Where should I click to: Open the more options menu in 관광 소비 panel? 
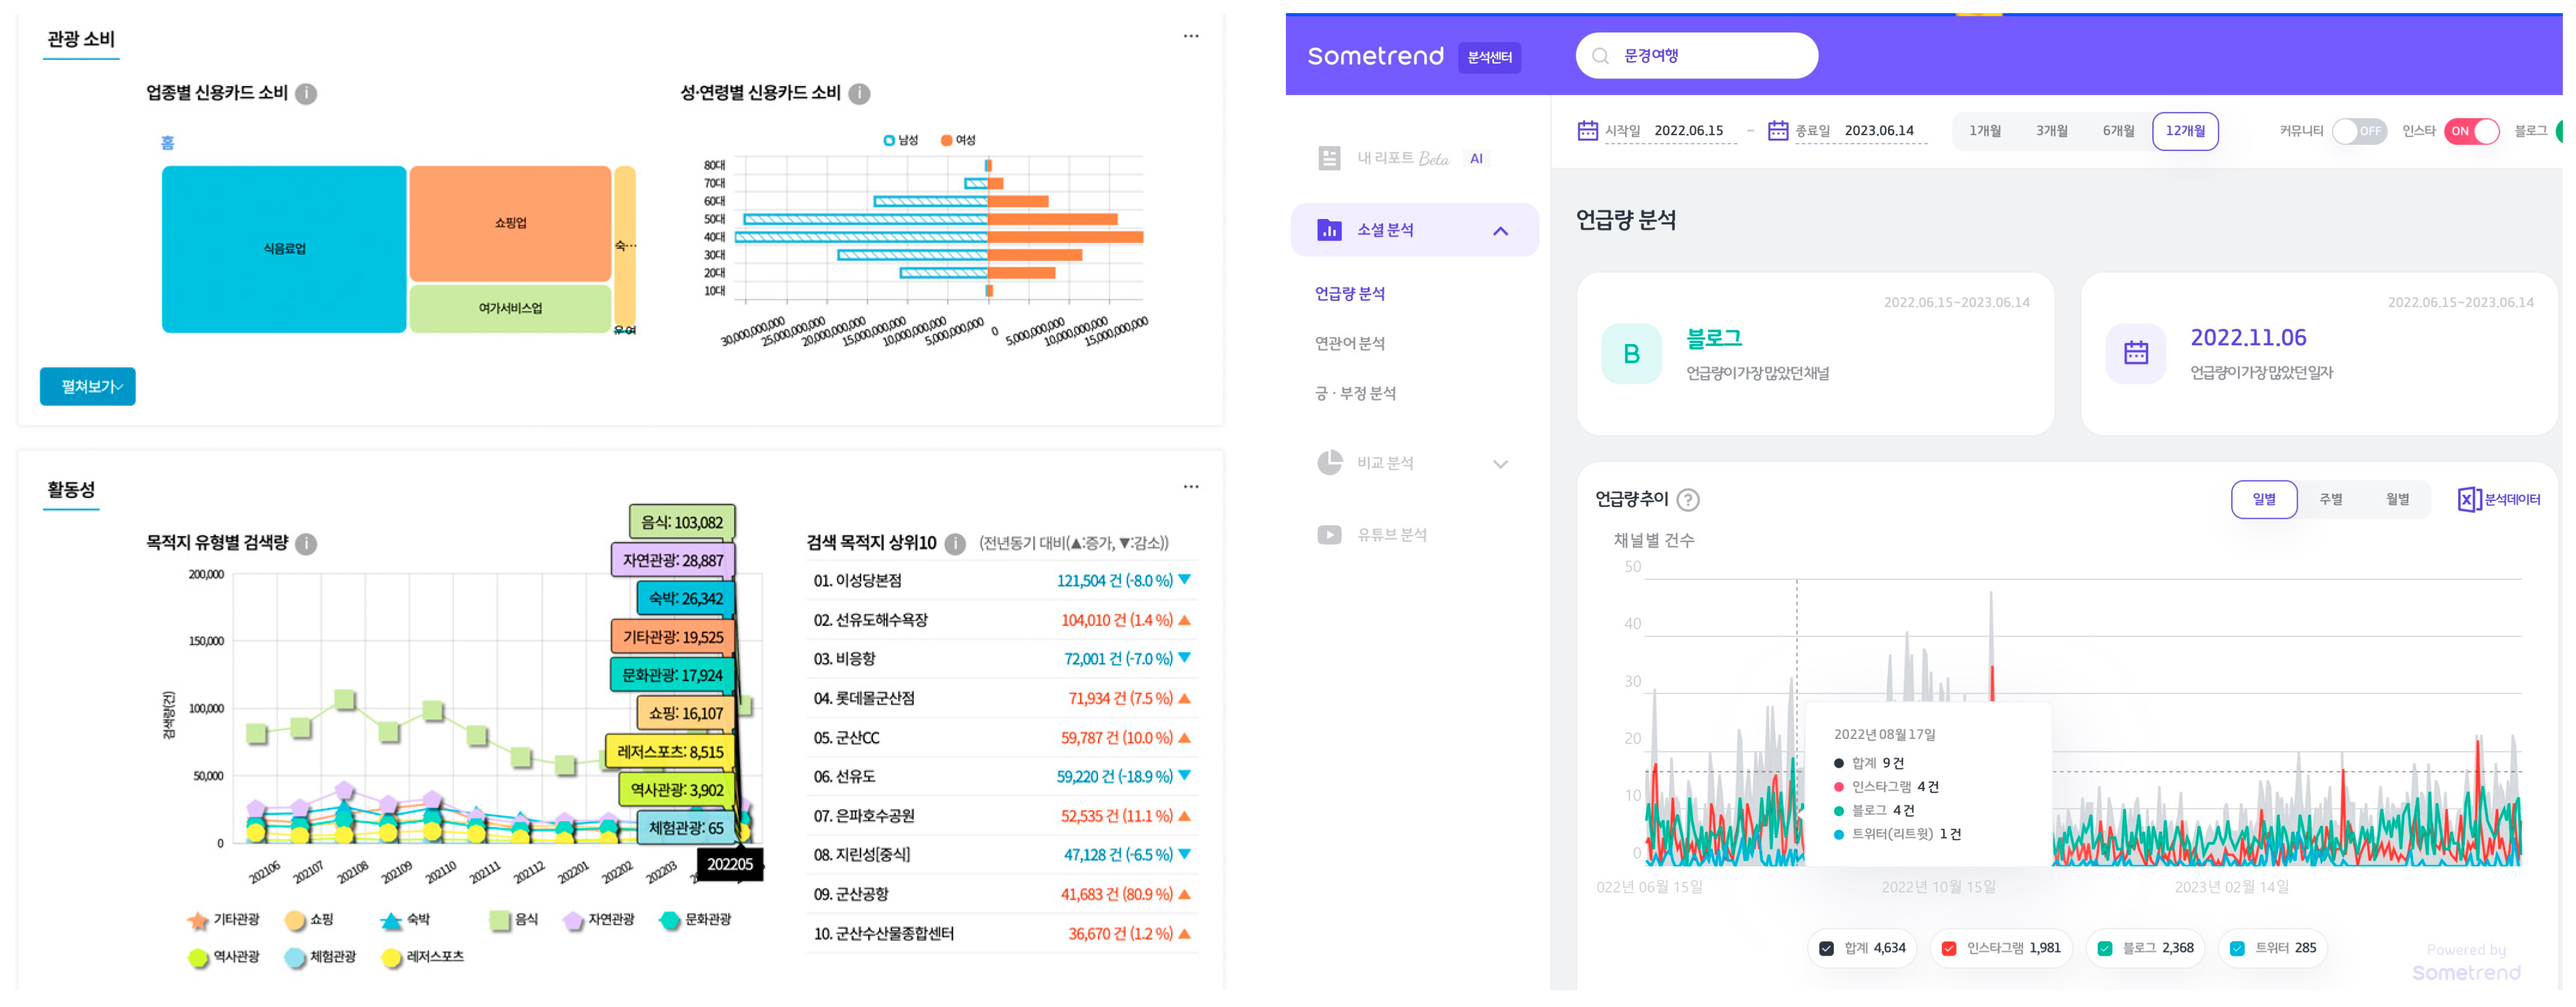1190,36
